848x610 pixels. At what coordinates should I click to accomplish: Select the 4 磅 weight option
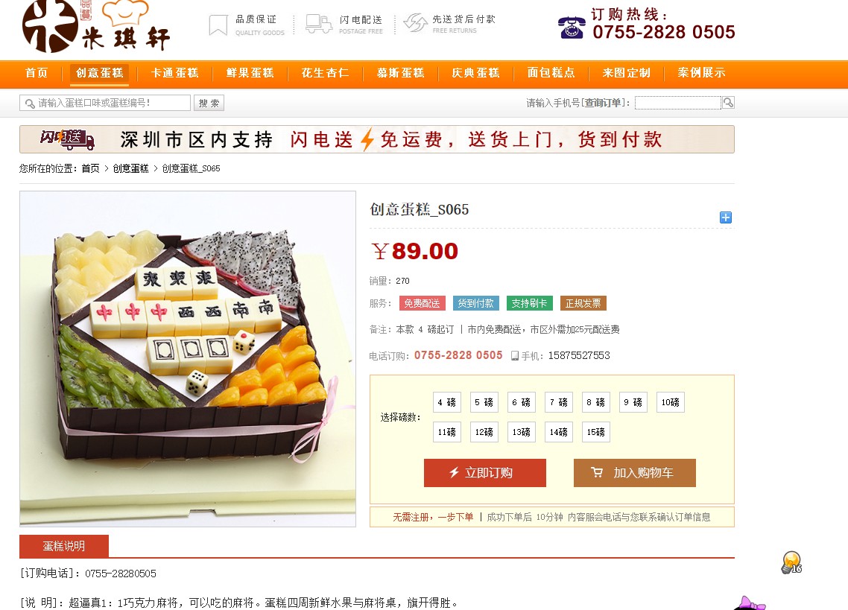tap(446, 402)
